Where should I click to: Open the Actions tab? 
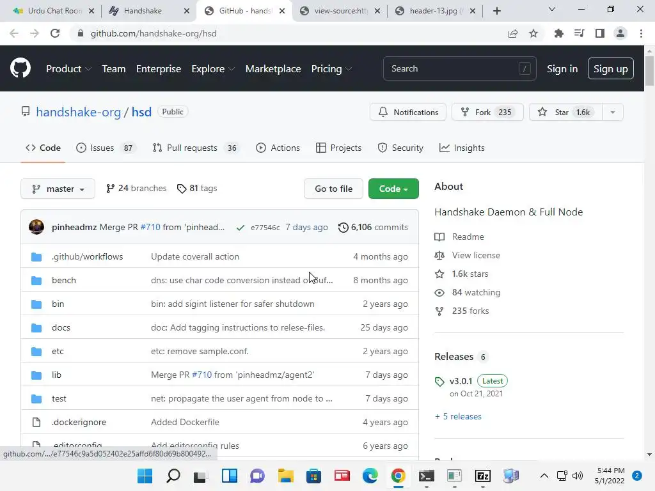[x=278, y=148]
